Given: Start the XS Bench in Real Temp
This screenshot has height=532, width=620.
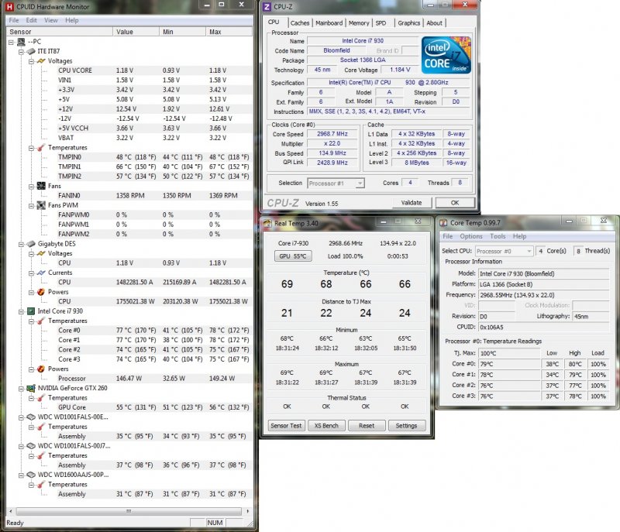Looking at the screenshot, I should pos(326,425).
